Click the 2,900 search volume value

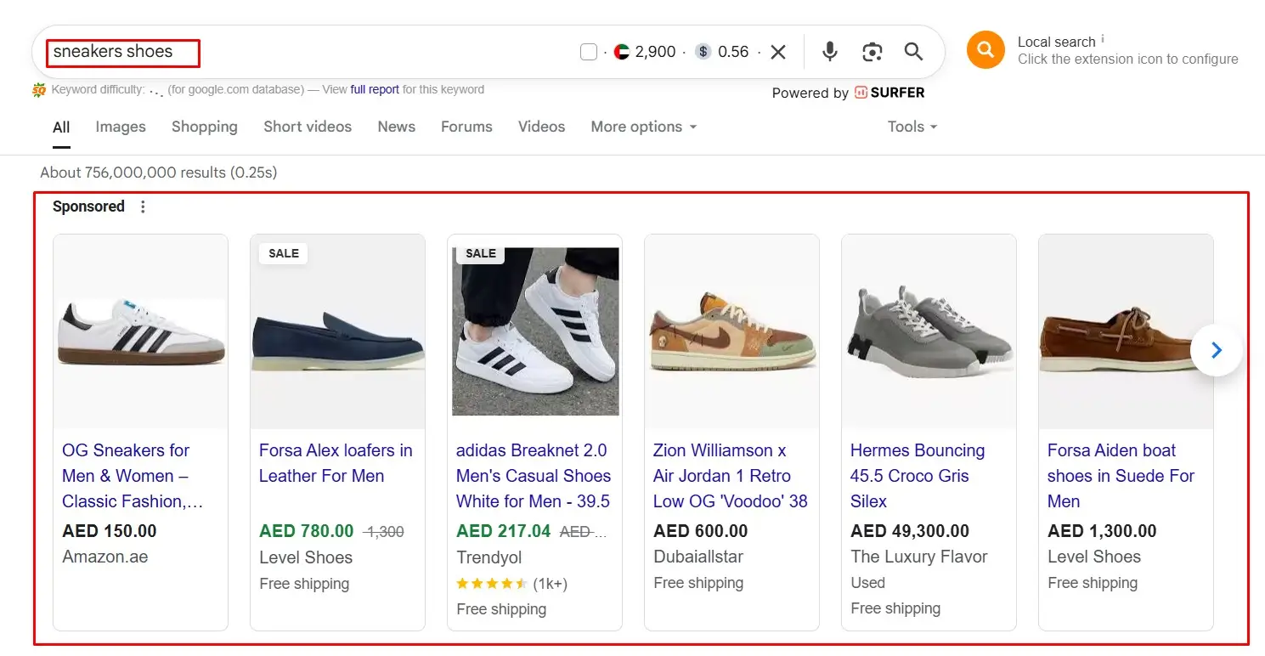click(656, 52)
